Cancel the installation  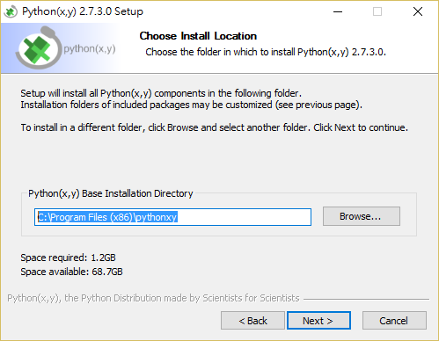(394, 321)
